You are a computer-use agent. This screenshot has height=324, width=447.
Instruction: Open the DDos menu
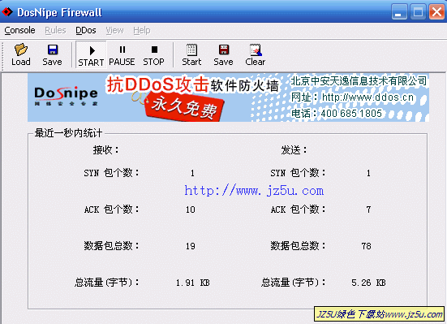pos(86,30)
